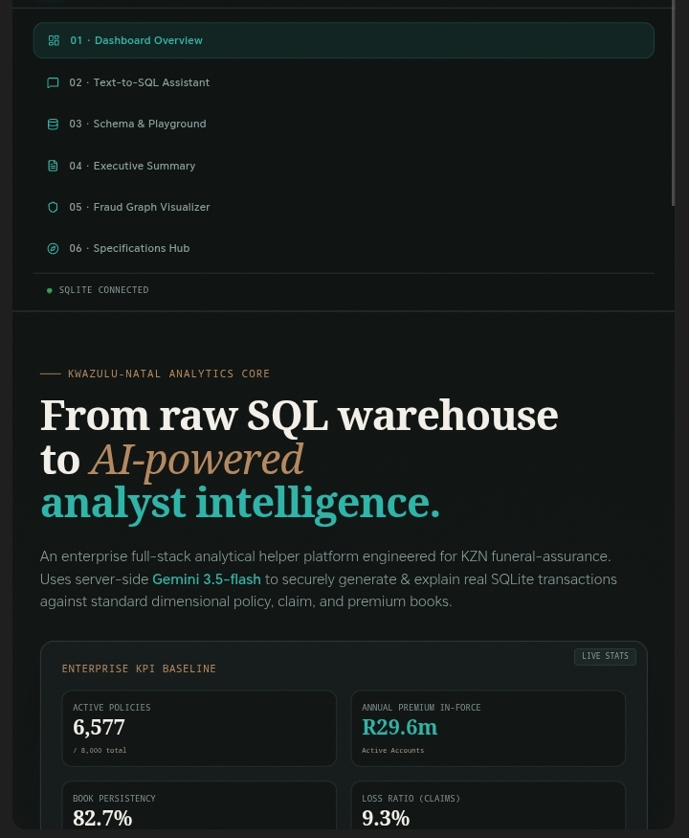Click the Specifications Hub compass icon
This screenshot has width=689, height=838.
coord(53,248)
